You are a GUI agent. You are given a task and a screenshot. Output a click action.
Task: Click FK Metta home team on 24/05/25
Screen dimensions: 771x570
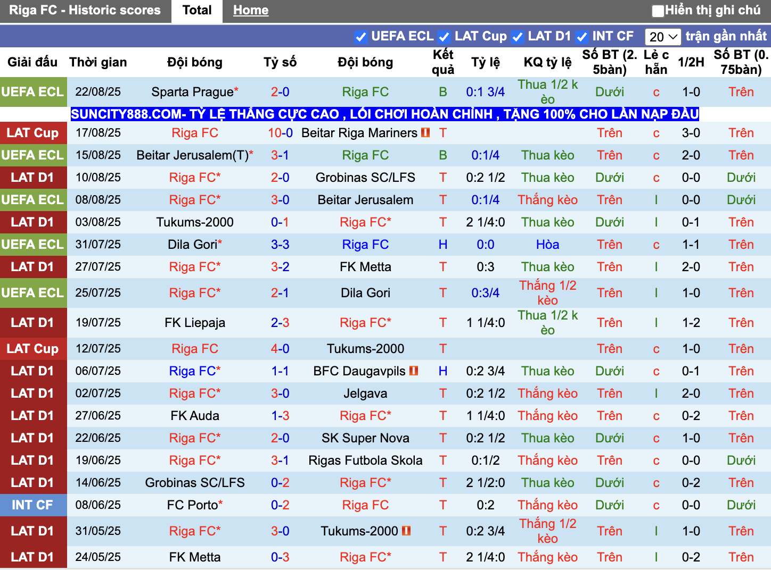pyautogui.click(x=195, y=557)
